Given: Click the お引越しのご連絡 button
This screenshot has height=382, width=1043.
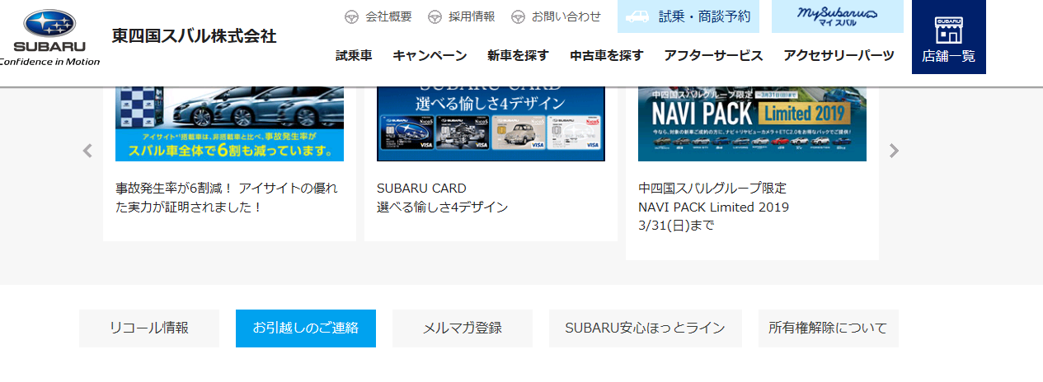Looking at the screenshot, I should (x=306, y=328).
